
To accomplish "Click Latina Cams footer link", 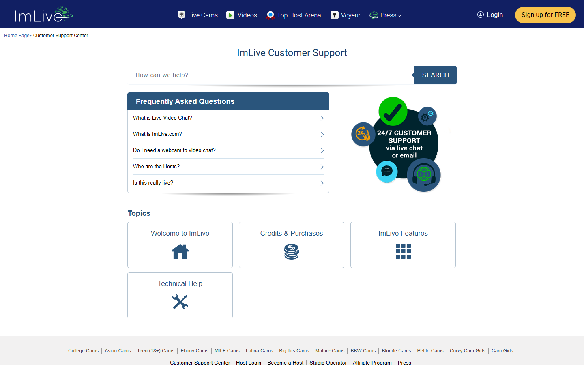I will (259, 351).
